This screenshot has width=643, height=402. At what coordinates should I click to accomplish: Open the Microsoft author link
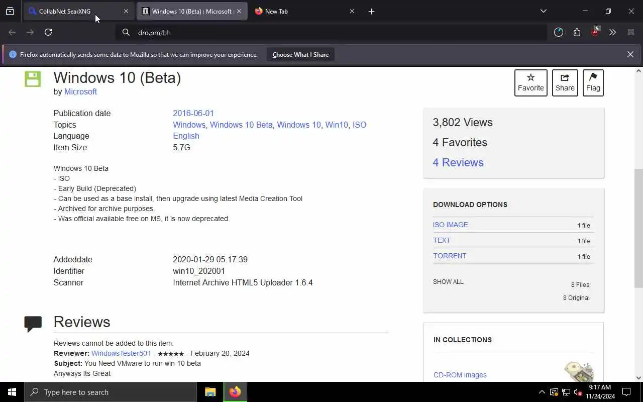click(80, 91)
